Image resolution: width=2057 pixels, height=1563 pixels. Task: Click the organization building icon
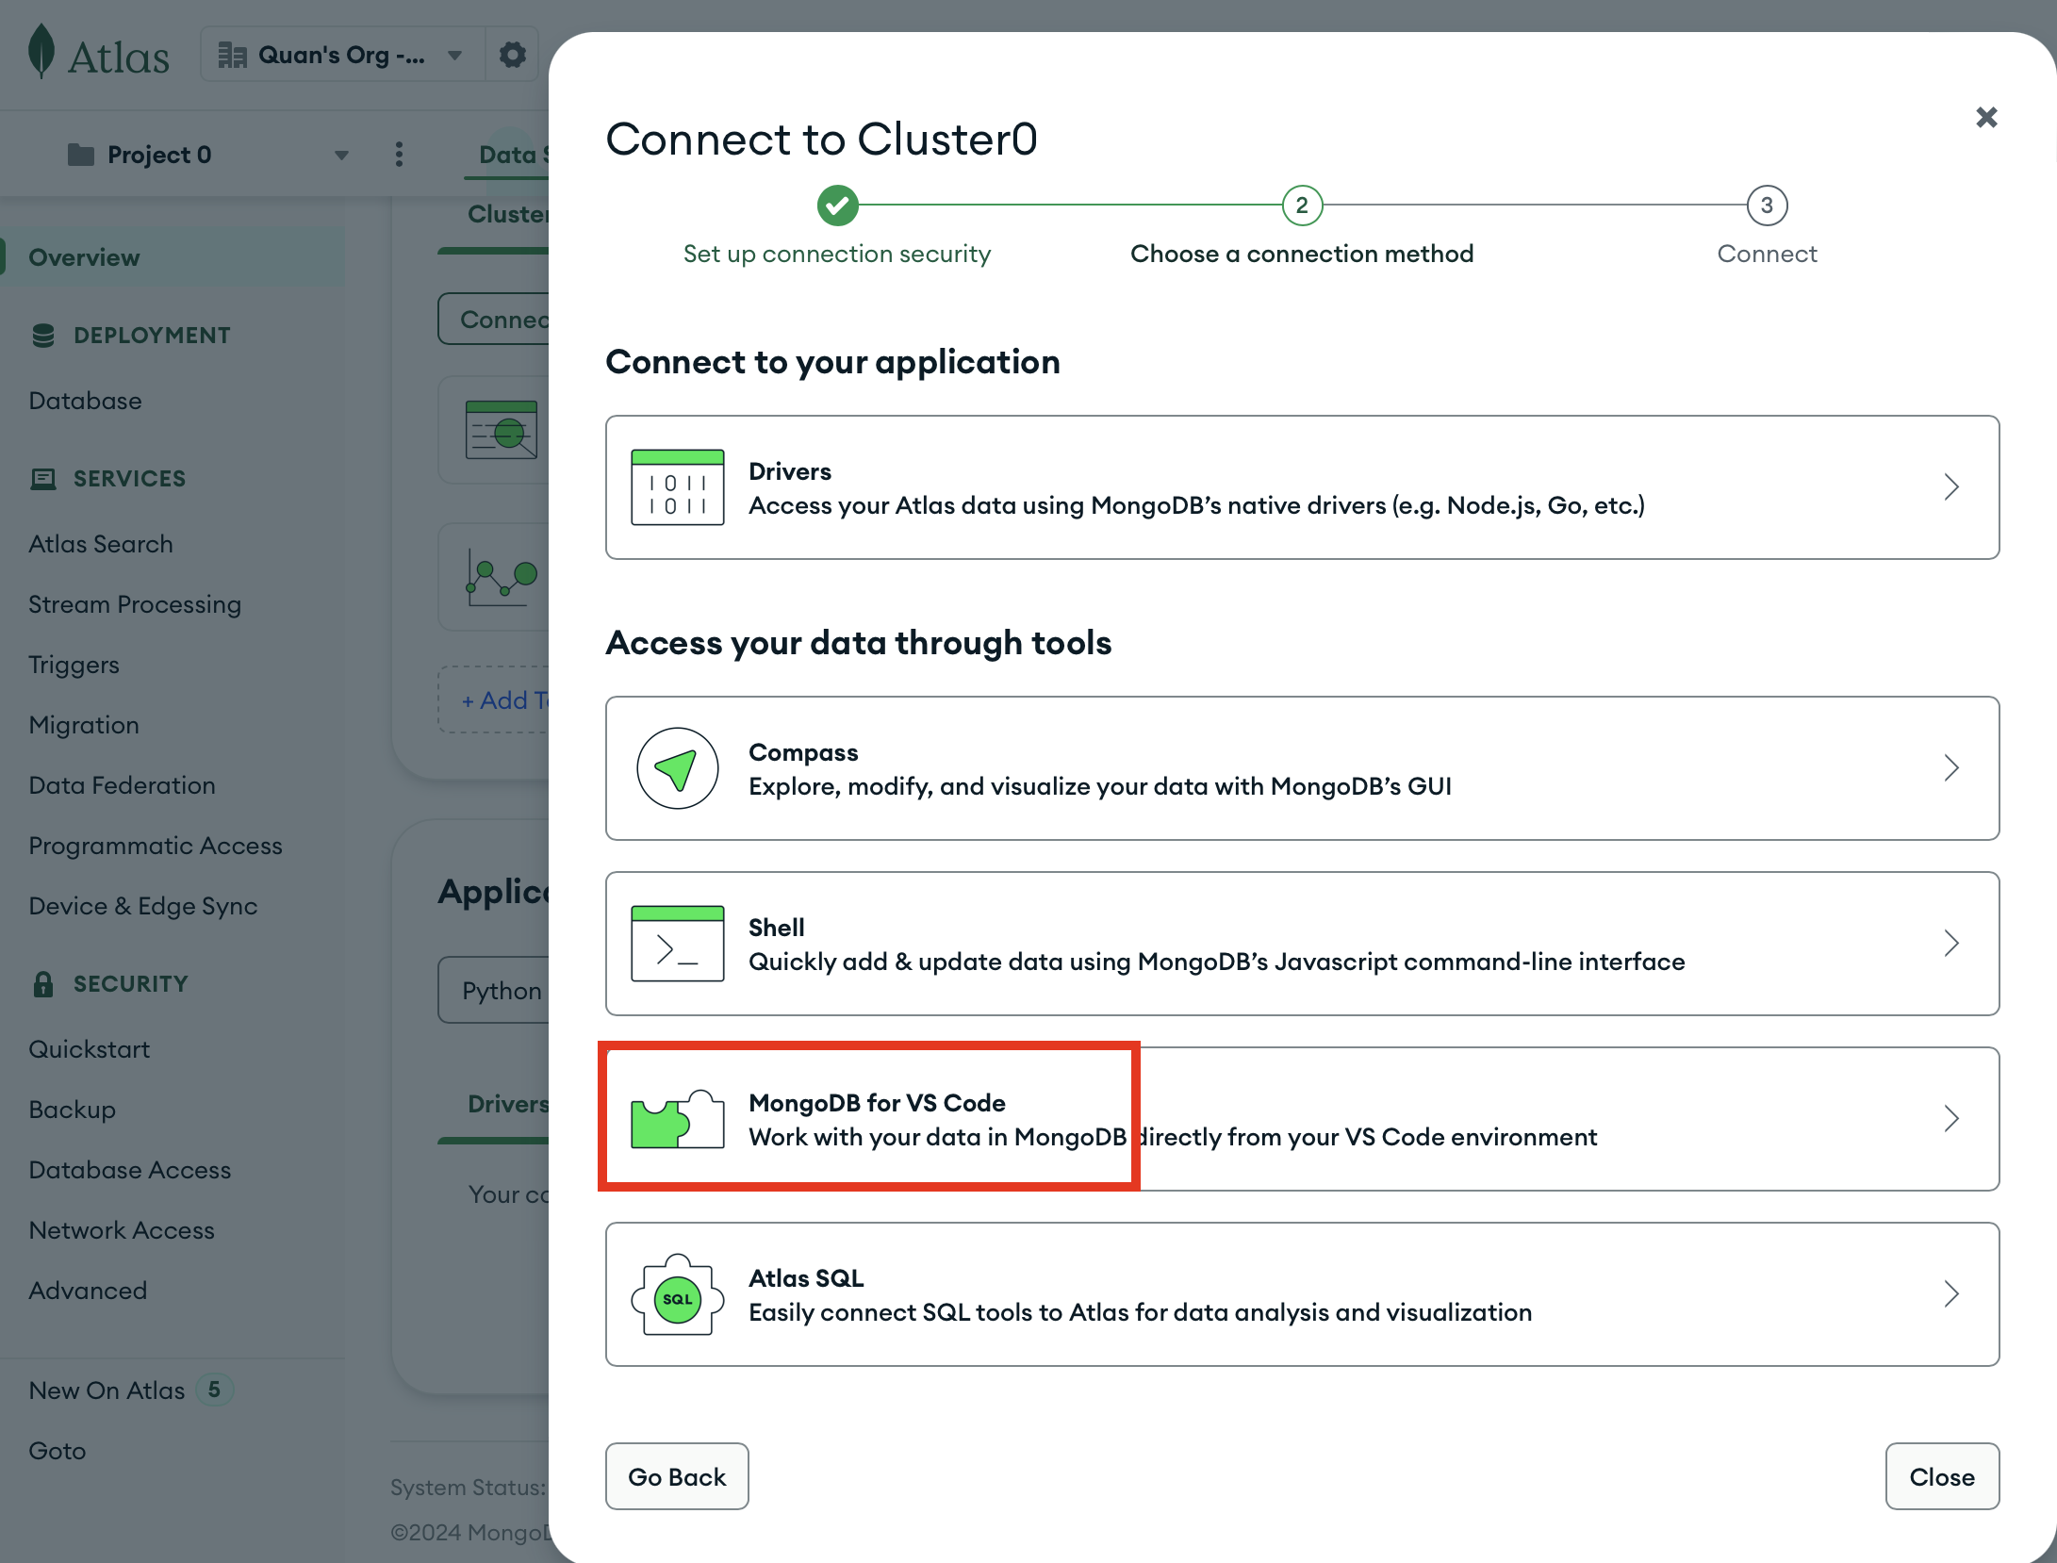coord(232,55)
